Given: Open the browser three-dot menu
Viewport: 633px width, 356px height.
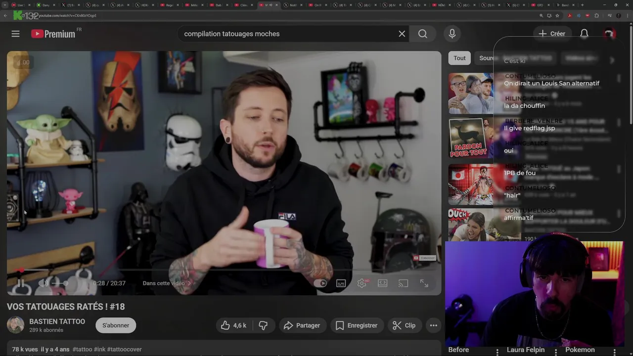Looking at the screenshot, I should pyautogui.click(x=627, y=15).
